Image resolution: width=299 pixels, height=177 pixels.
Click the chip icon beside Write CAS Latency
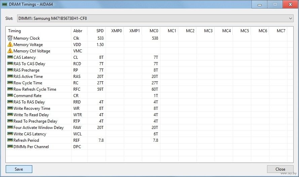(10, 134)
